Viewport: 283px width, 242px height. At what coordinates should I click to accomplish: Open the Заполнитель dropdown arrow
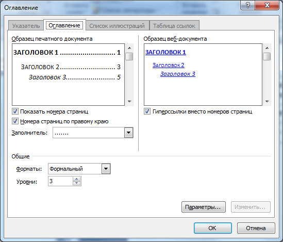128,133
